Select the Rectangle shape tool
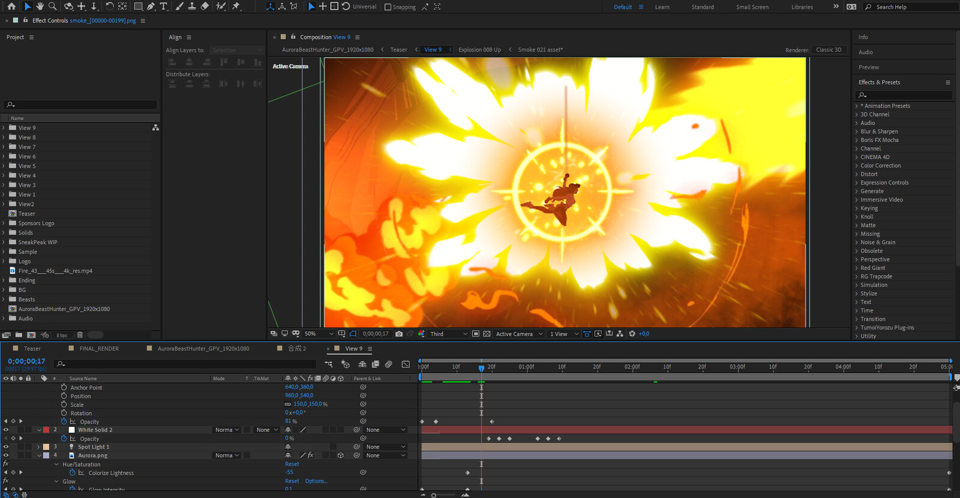This screenshot has width=960, height=498. point(138,7)
